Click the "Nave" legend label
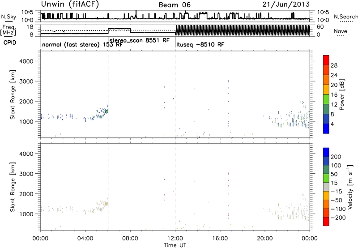The image size is (358, 248). 341,31
